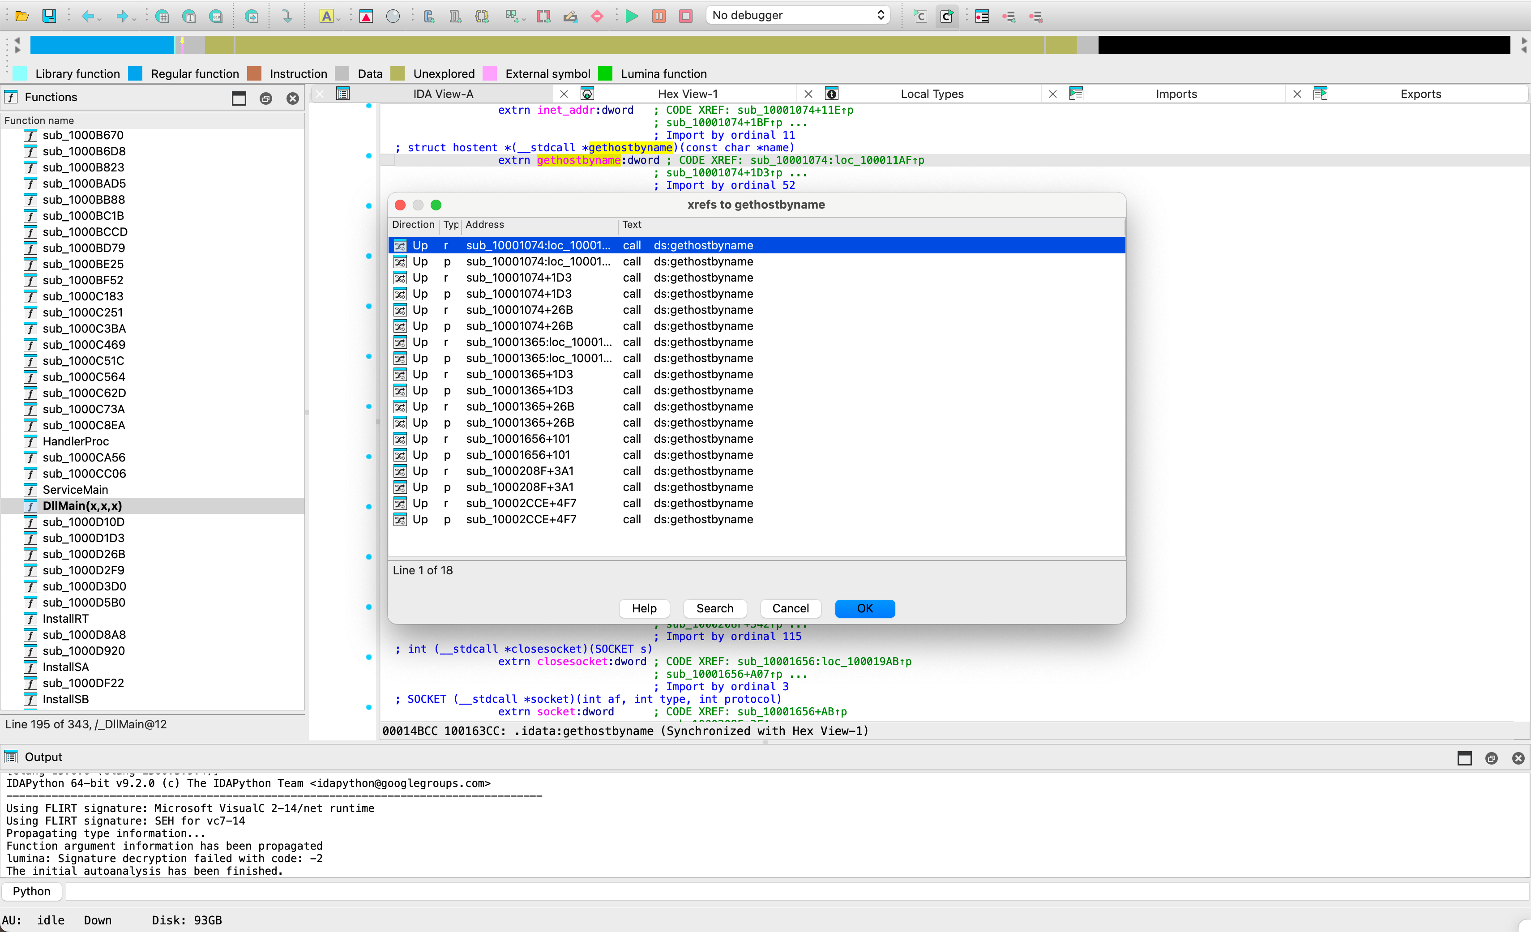Jump back with the left arrow icon
1531x932 pixels.
tap(88, 16)
